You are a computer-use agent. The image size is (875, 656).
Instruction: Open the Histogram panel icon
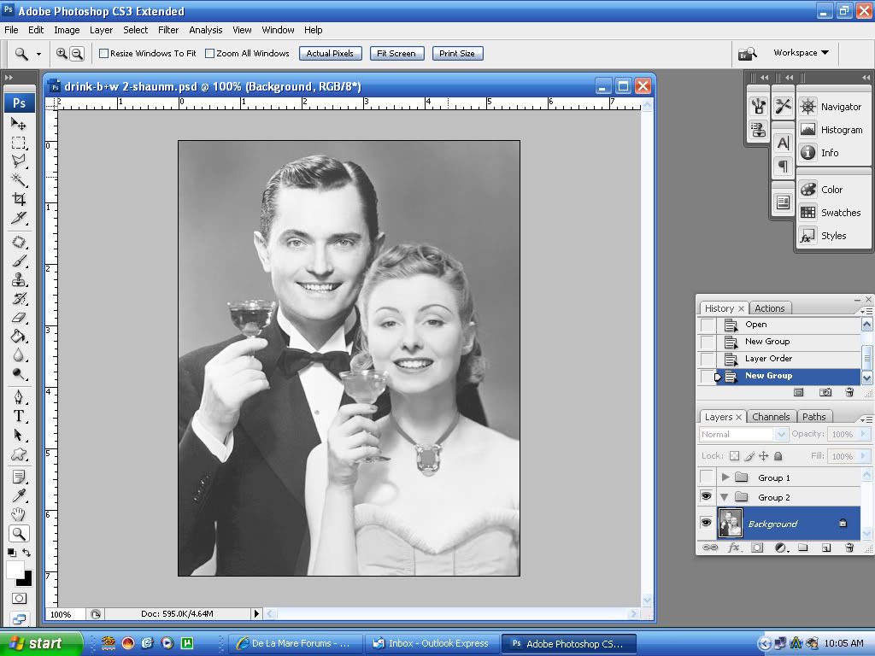coord(808,130)
